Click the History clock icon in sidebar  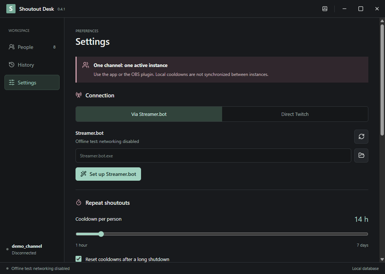click(11, 64)
